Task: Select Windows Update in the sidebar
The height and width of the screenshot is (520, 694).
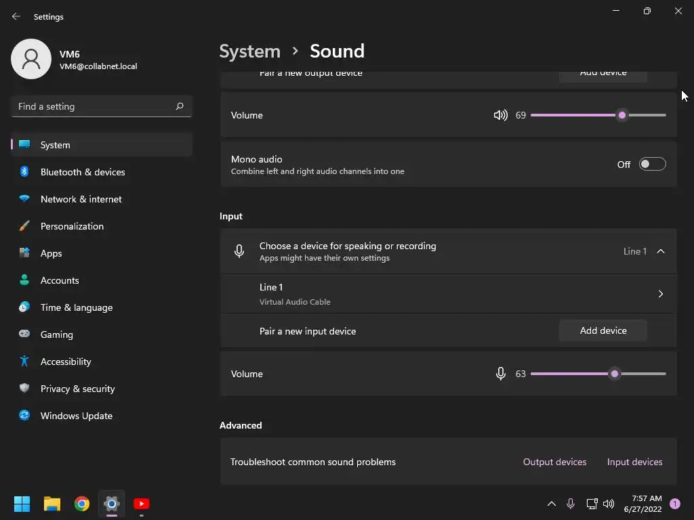Action: coord(77,416)
